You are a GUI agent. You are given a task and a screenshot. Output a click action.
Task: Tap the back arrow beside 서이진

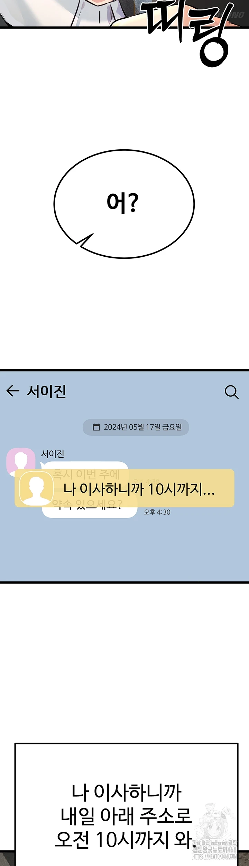point(12,391)
